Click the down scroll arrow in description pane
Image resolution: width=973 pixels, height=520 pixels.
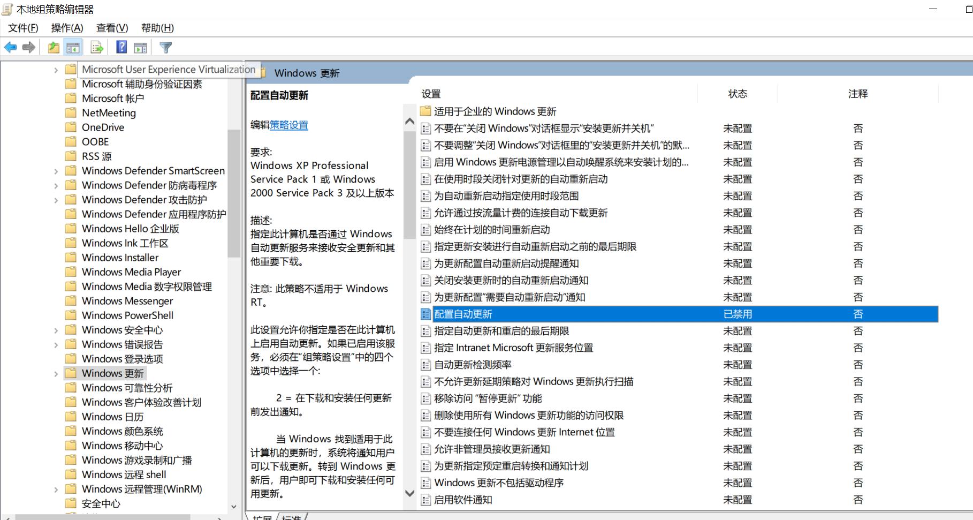click(x=410, y=493)
